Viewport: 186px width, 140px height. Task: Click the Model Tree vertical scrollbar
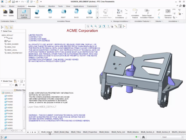point(24,110)
